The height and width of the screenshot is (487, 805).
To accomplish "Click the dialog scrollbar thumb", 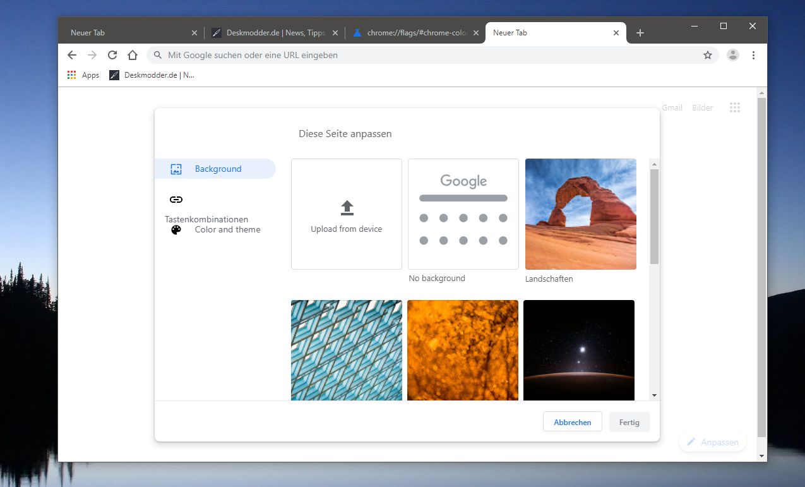I will (x=654, y=216).
